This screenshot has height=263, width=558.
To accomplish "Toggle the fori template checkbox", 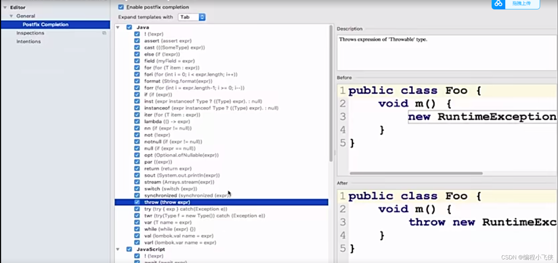I will coord(137,74).
